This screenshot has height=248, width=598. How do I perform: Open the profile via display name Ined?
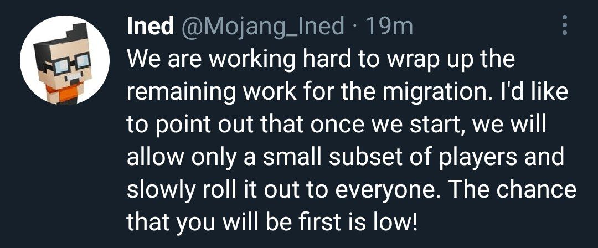[150, 26]
